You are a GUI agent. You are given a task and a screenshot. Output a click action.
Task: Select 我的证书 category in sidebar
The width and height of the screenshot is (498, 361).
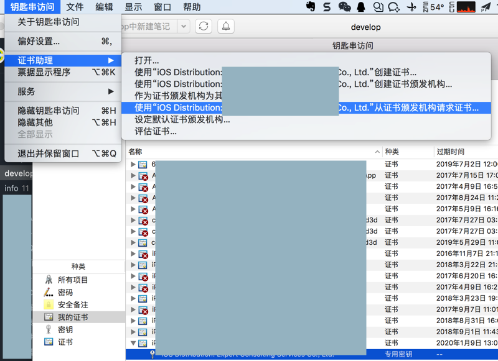(79, 317)
